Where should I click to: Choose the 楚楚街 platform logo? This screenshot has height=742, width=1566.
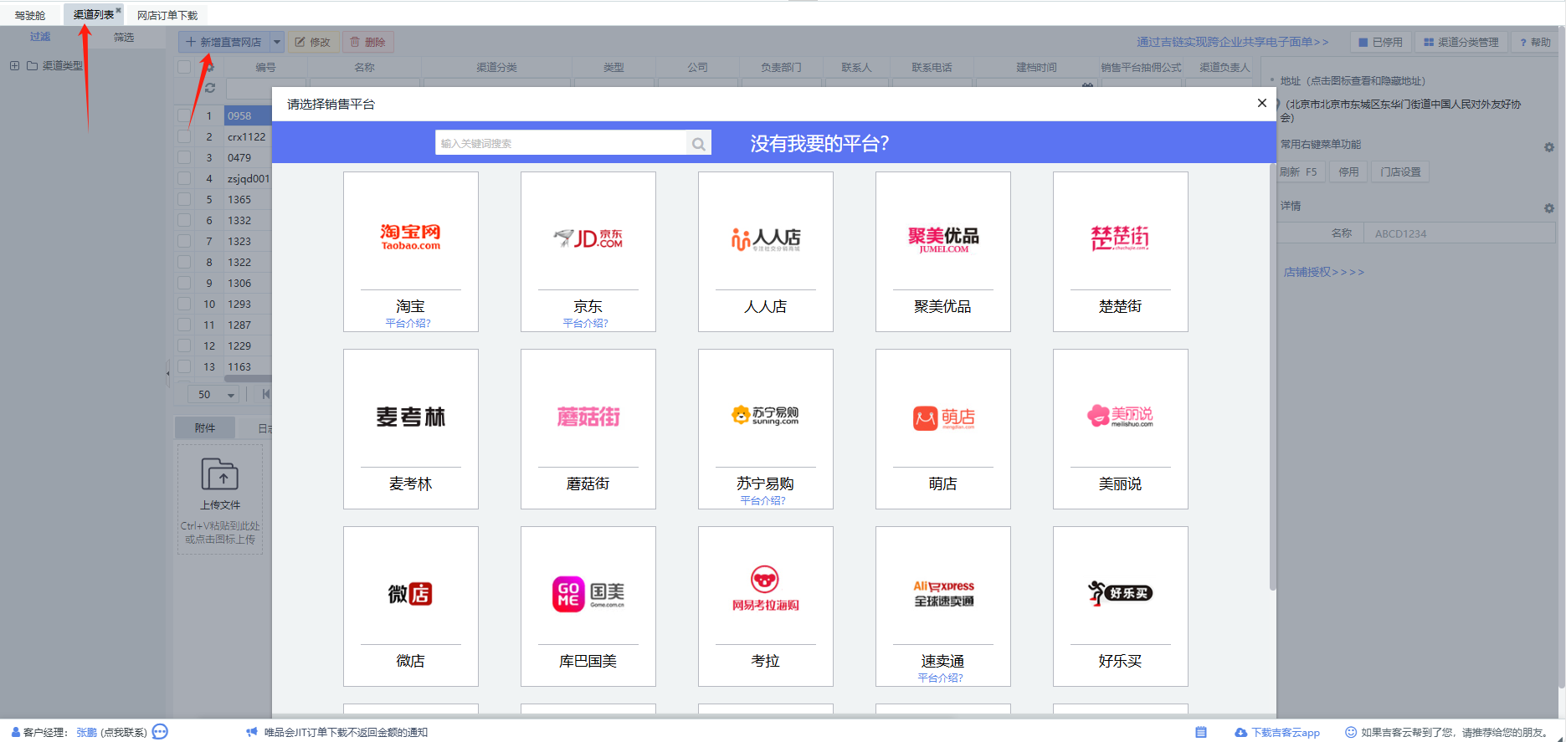click(1120, 238)
